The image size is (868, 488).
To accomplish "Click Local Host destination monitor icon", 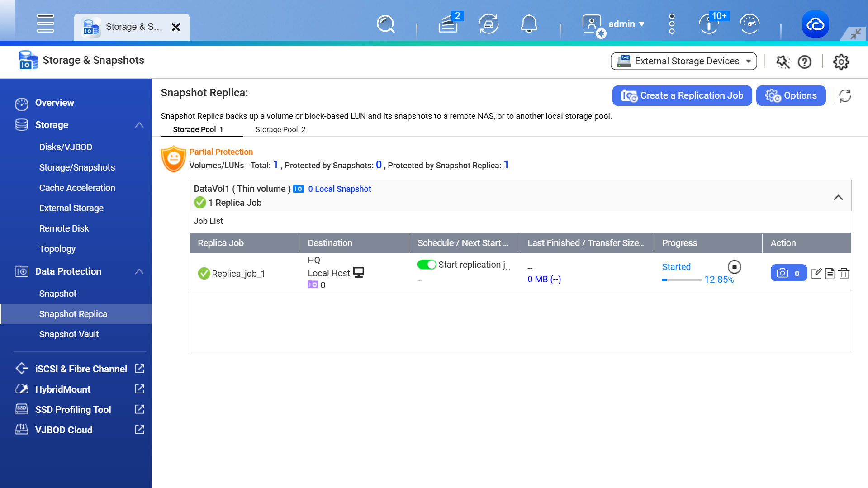I will tap(359, 272).
